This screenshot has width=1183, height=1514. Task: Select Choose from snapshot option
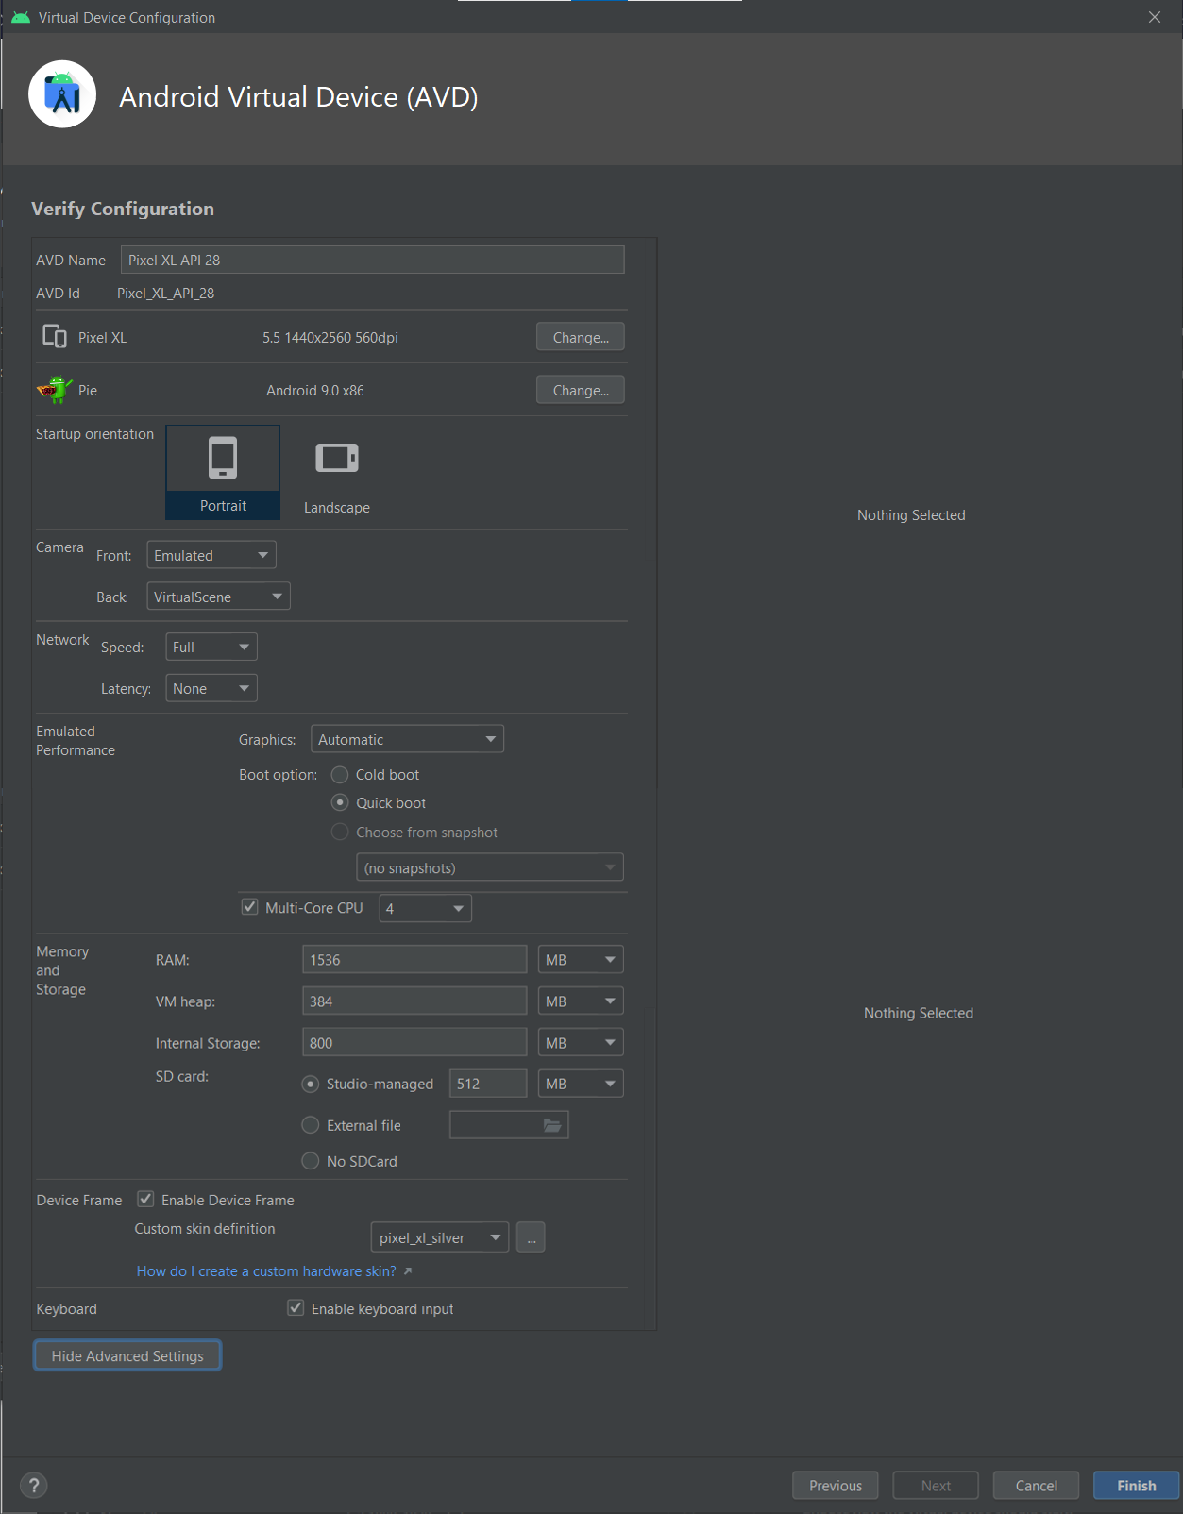click(x=340, y=832)
